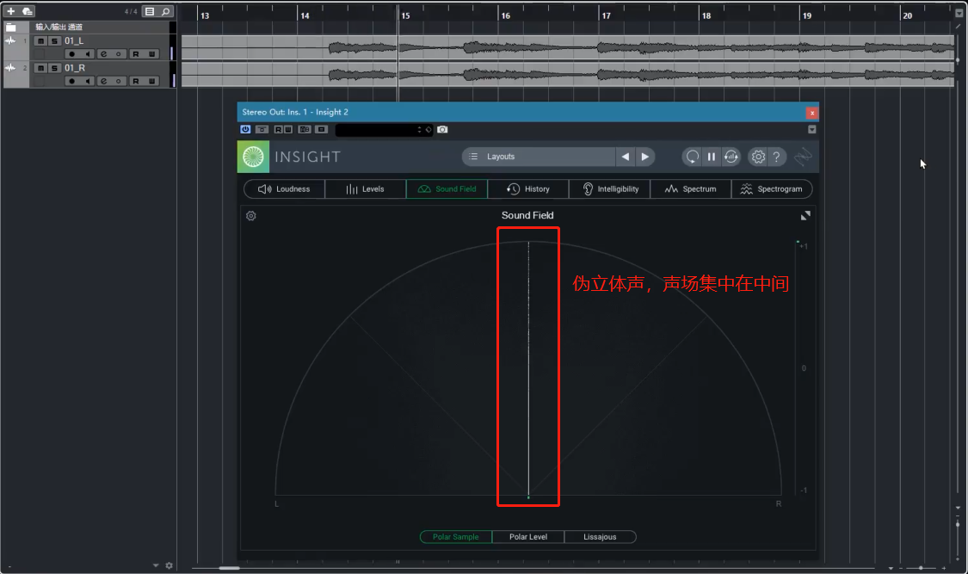Open Insight settings gear
This screenshot has height=574, width=968.
click(x=758, y=157)
